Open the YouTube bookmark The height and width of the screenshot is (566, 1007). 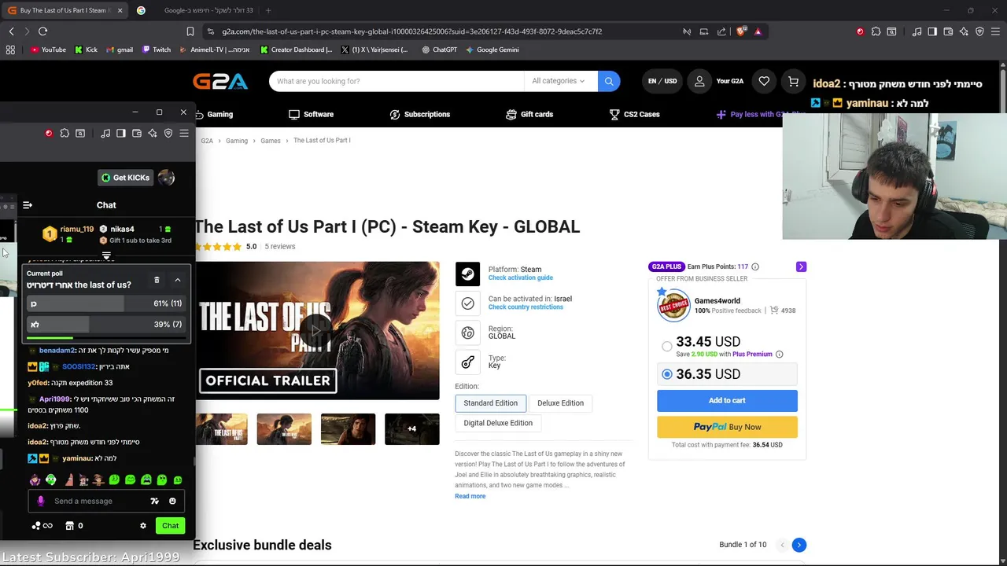click(49, 50)
